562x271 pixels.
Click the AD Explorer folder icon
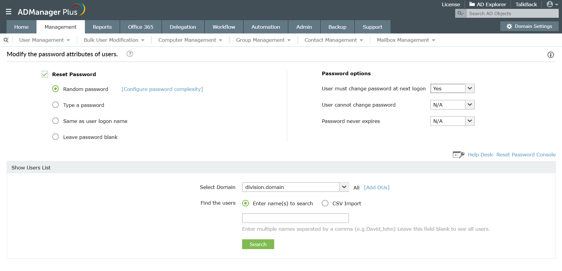pyautogui.click(x=472, y=4)
